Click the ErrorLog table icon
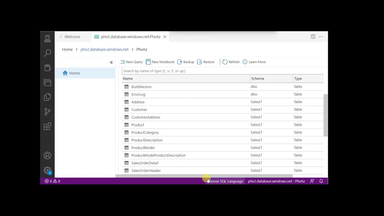Image resolution: width=384 pixels, height=216 pixels. (127, 94)
